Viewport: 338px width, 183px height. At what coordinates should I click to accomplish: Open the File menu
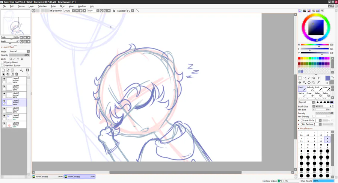[4, 6]
